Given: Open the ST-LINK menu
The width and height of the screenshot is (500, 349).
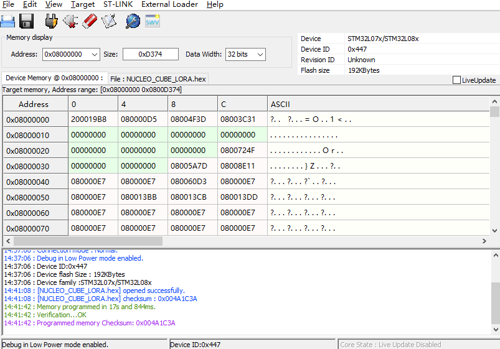Looking at the screenshot, I should pyautogui.click(x=118, y=4).
